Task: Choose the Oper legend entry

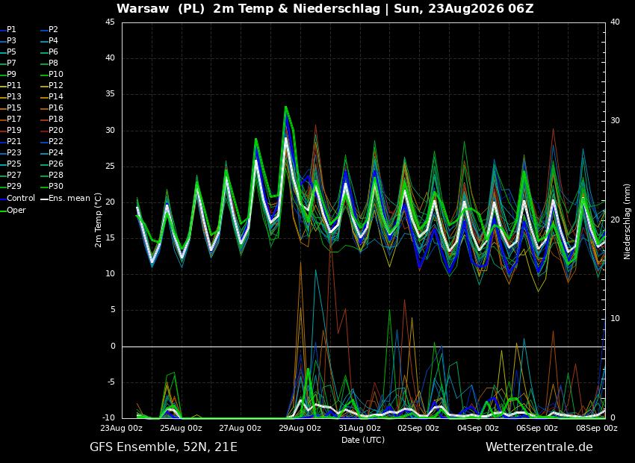Action: point(16,210)
